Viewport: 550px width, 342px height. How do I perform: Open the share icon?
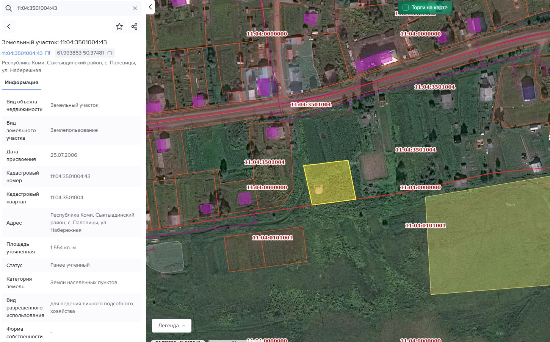(x=134, y=27)
